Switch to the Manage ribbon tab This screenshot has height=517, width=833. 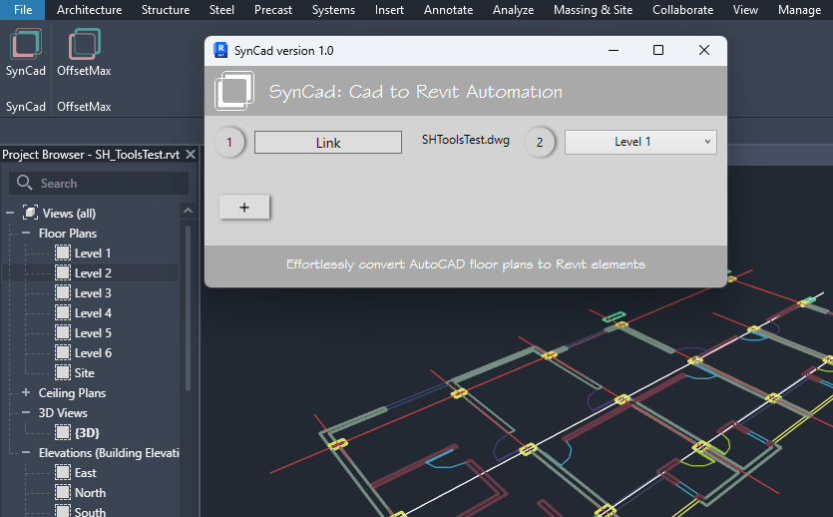click(x=799, y=10)
